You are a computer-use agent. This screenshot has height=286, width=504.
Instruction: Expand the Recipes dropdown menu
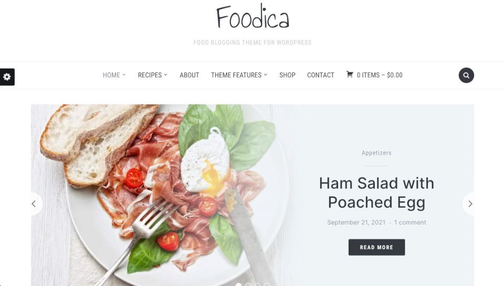pyautogui.click(x=153, y=75)
